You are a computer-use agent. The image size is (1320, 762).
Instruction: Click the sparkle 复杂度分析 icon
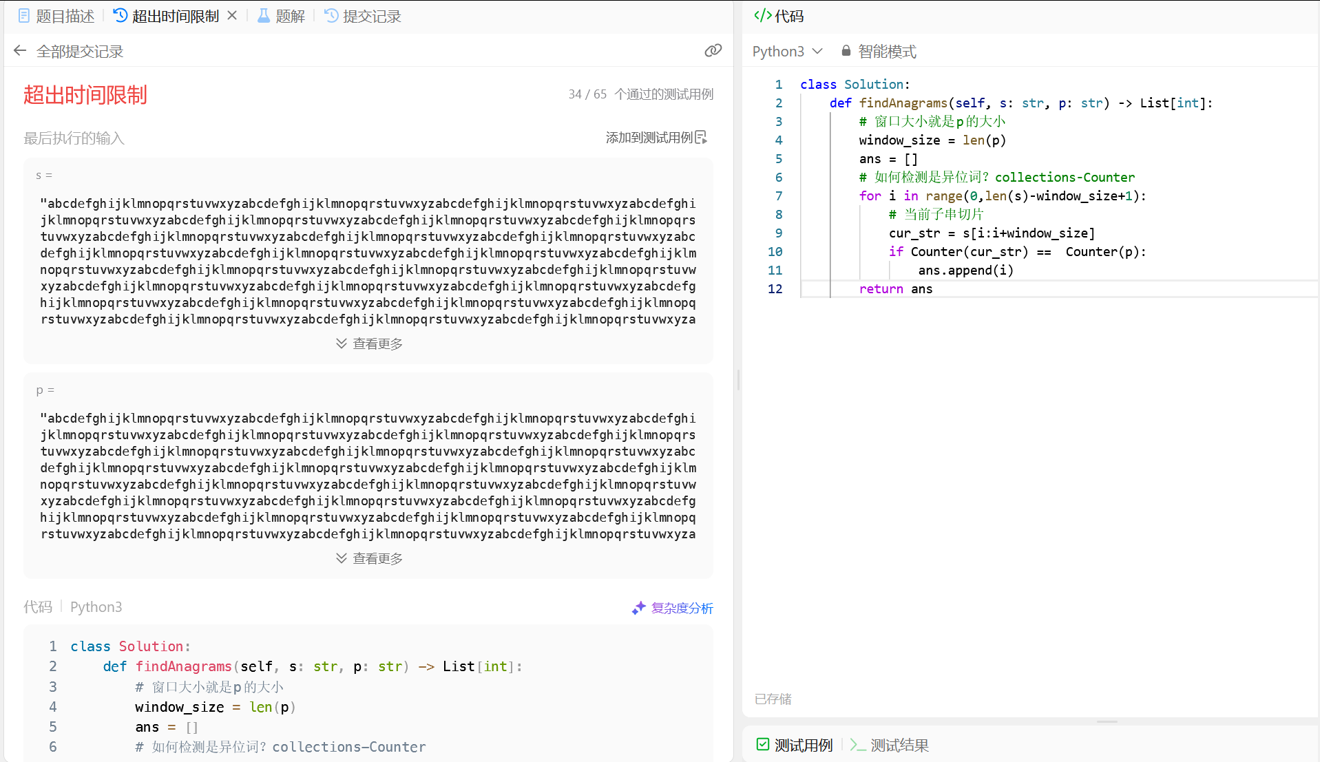(x=638, y=608)
